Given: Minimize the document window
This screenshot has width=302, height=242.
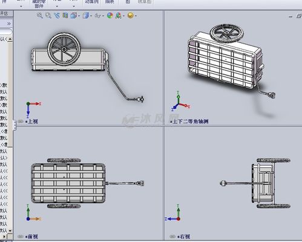Looking at the screenshot, I should click(x=291, y=16).
